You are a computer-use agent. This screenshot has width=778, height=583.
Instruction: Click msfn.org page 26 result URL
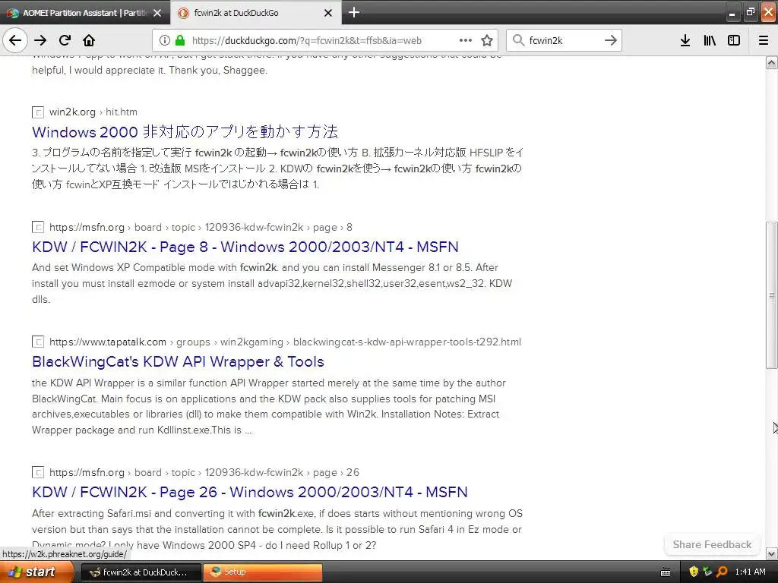[204, 472]
